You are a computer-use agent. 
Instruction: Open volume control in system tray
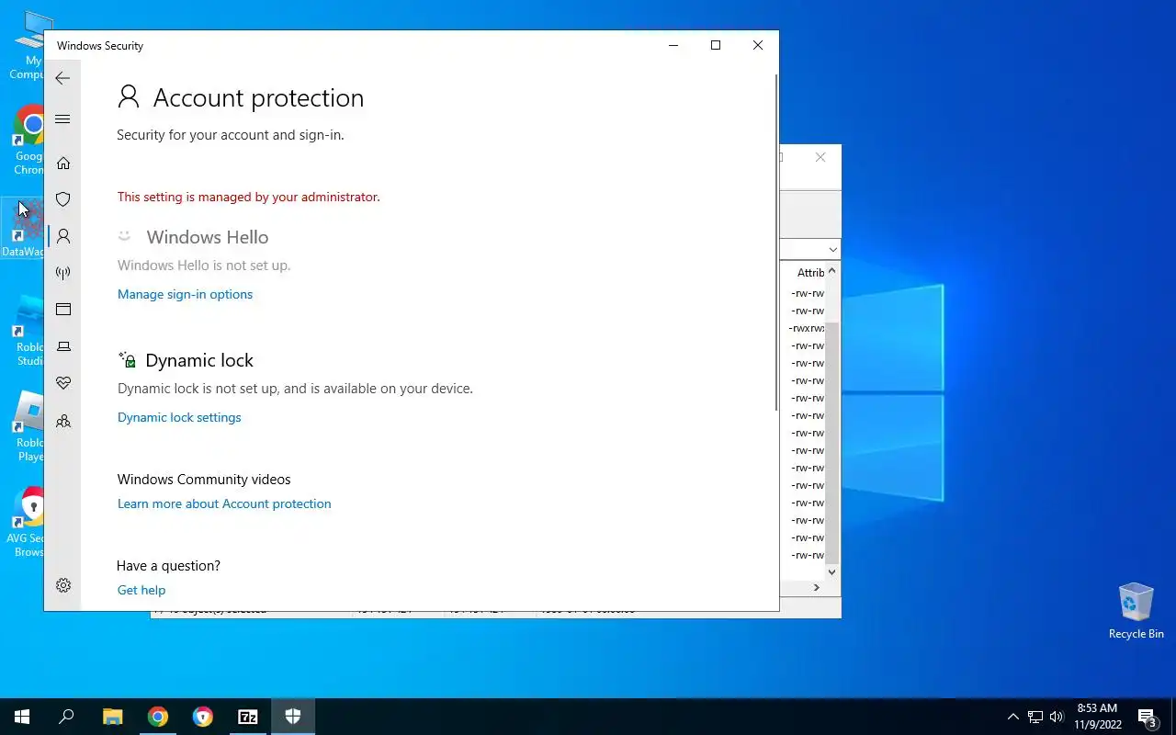1057,717
